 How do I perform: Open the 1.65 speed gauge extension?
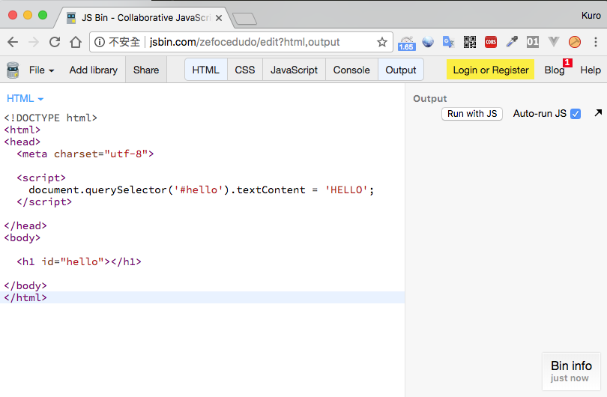coord(406,43)
